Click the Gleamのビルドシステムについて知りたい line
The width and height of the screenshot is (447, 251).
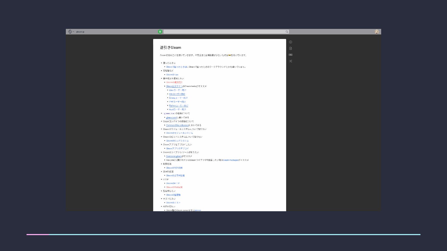tap(182, 137)
